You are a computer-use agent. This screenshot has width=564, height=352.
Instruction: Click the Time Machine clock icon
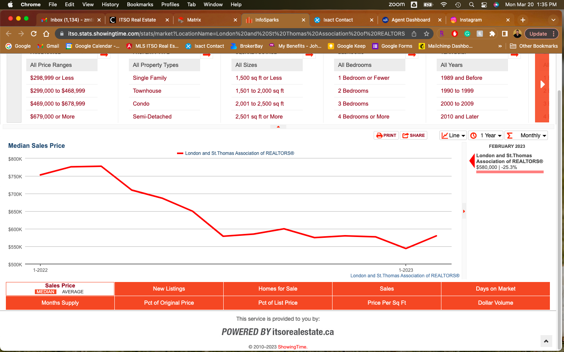tap(458, 5)
